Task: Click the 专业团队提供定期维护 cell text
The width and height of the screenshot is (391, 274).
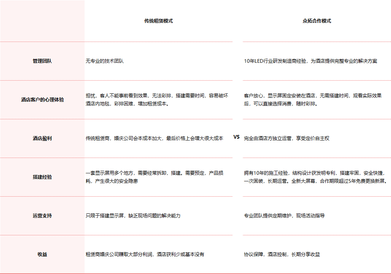Action: (x=284, y=216)
